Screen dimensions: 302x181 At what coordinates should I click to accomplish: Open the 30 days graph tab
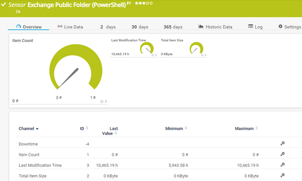coord(140,27)
